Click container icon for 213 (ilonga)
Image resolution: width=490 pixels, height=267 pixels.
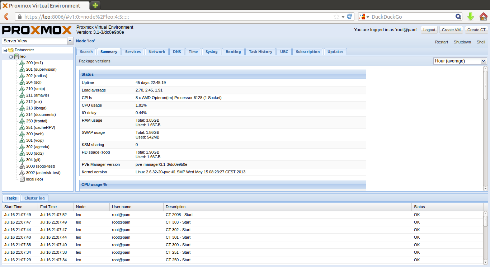[x=22, y=108]
